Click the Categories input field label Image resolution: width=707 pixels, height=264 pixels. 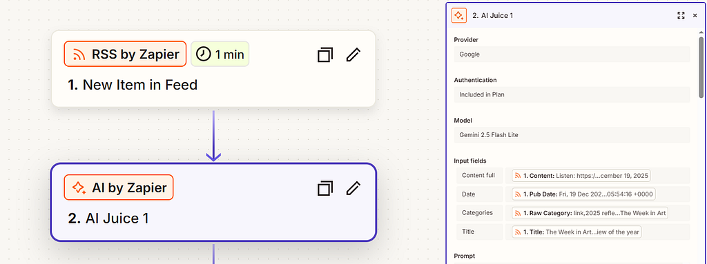pos(479,212)
